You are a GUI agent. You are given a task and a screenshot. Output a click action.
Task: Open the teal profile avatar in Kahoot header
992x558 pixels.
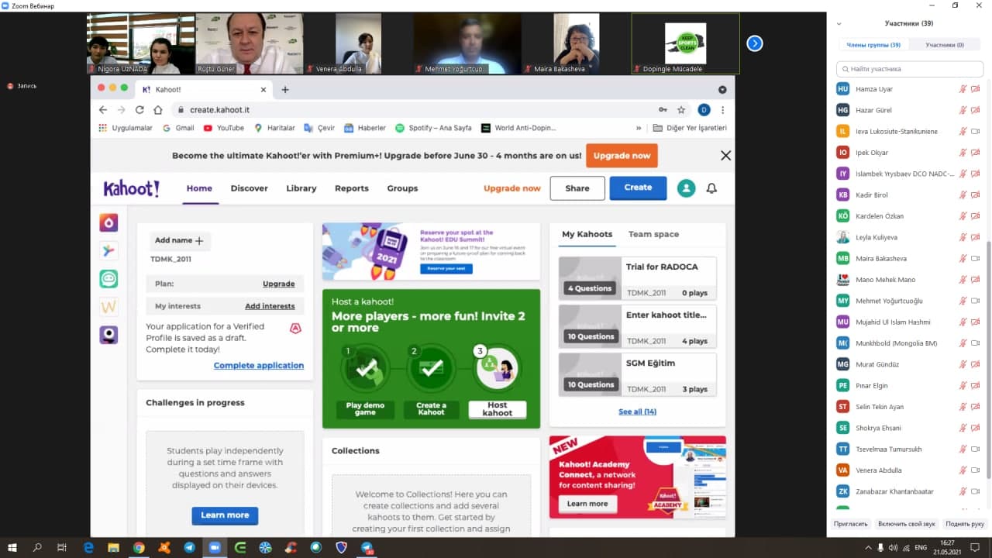click(686, 188)
